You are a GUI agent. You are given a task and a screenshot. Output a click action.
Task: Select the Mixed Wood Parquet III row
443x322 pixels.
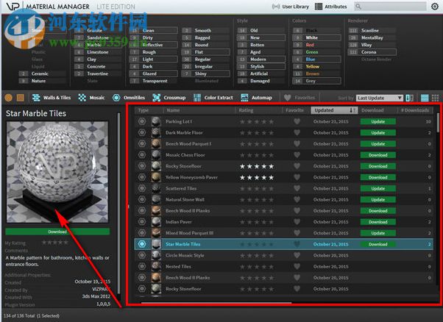283,233
